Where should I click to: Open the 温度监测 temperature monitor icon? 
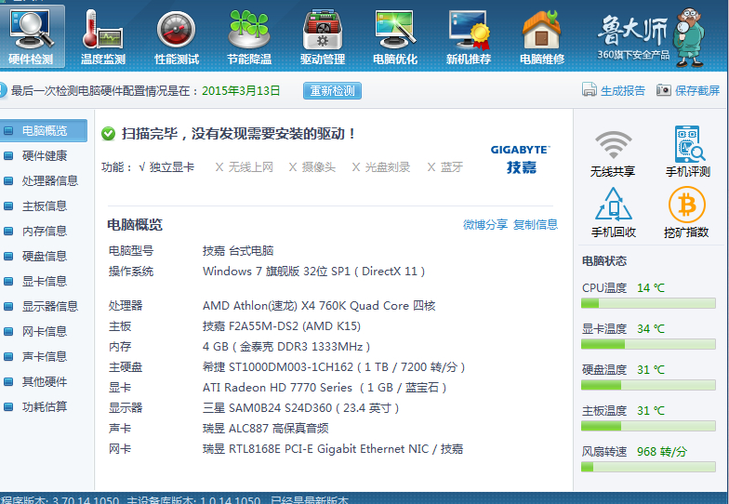(x=102, y=36)
